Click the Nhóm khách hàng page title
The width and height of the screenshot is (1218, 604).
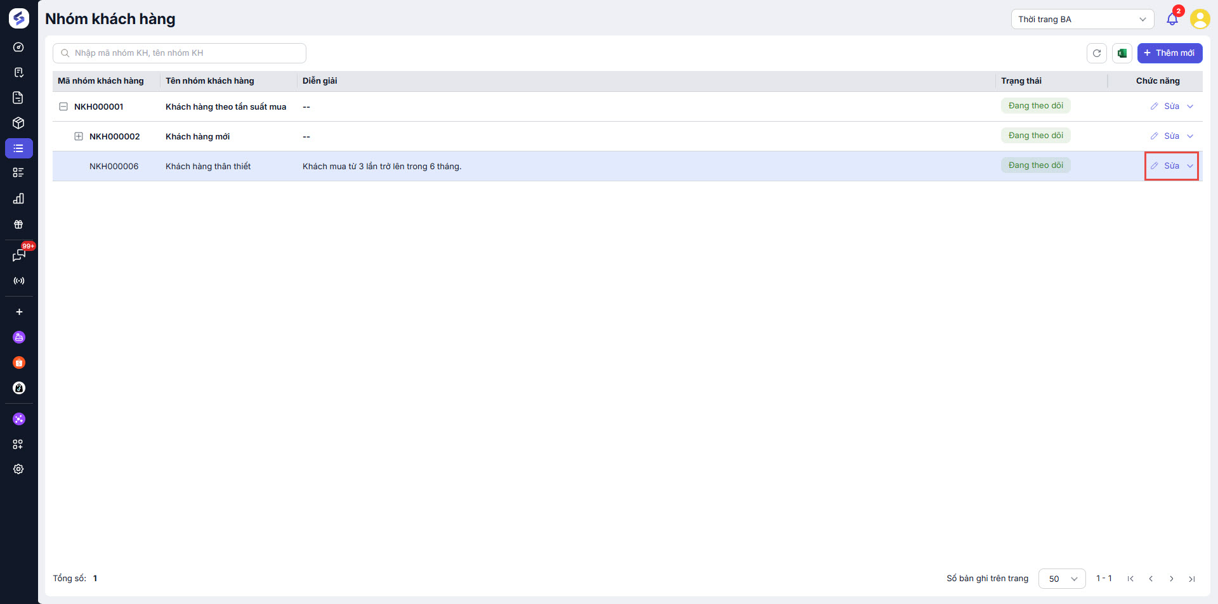click(x=110, y=19)
